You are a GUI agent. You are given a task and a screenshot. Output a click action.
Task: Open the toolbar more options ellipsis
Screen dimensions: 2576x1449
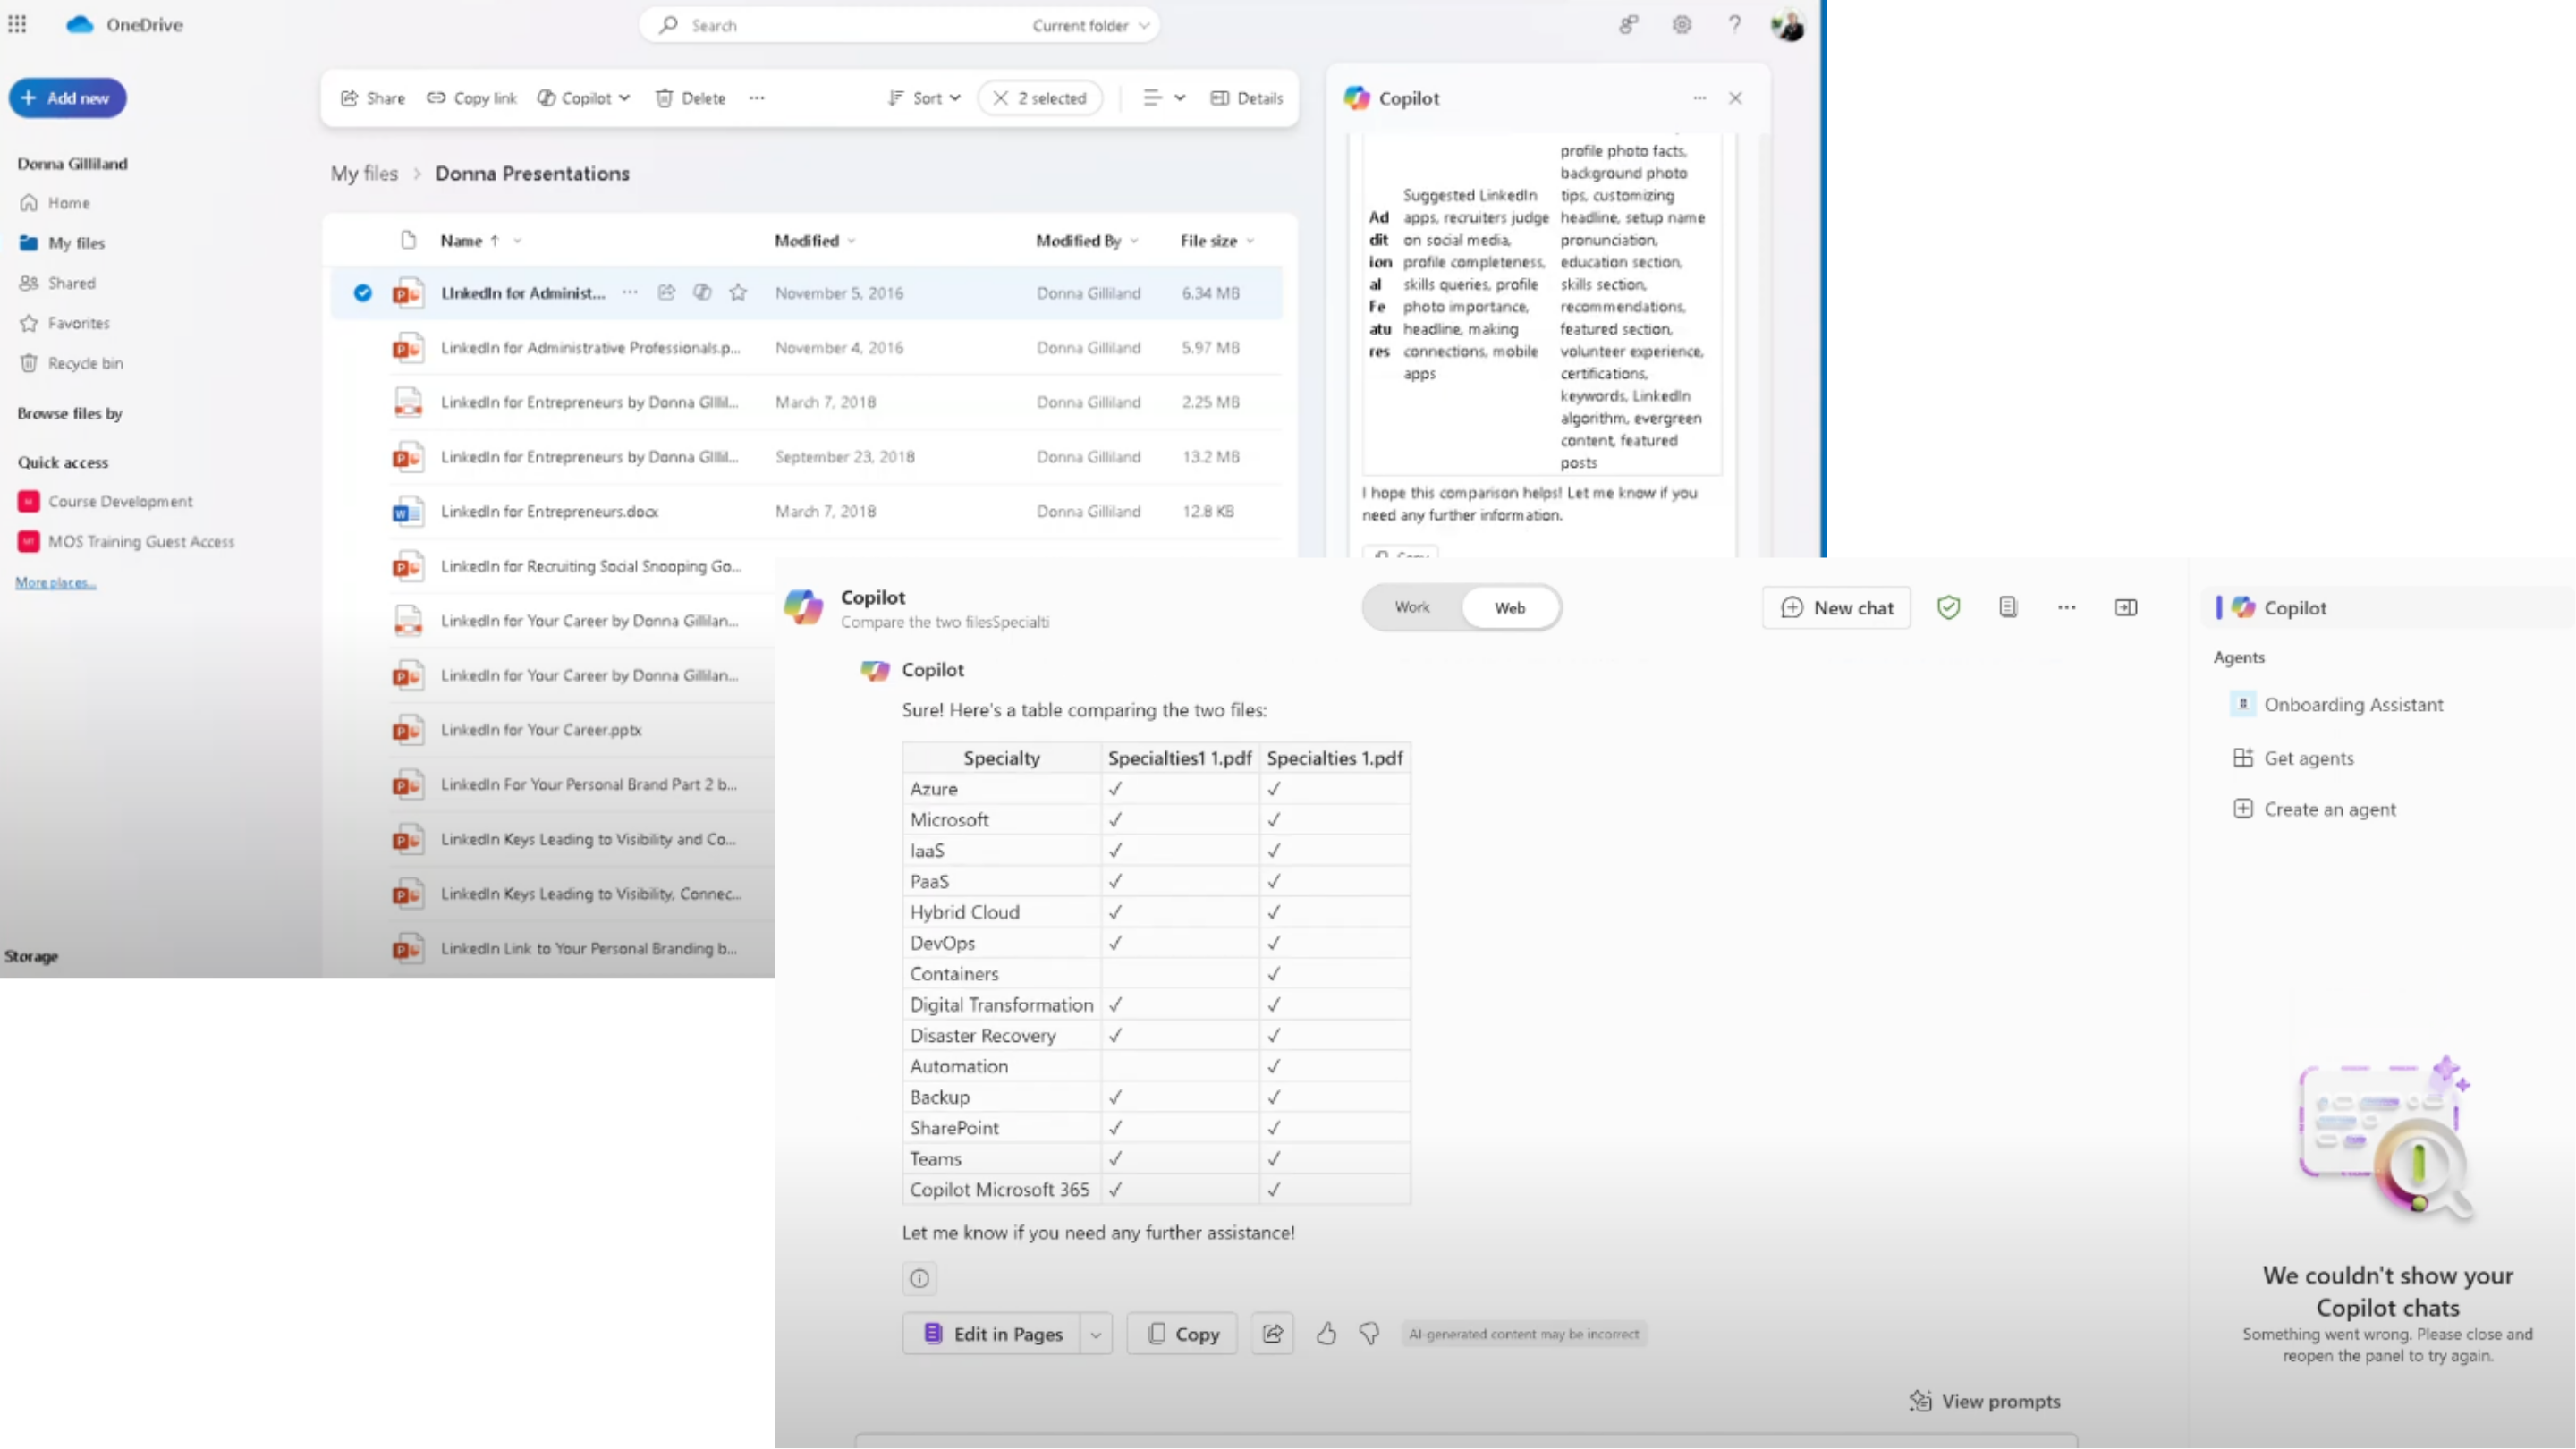[x=757, y=98]
